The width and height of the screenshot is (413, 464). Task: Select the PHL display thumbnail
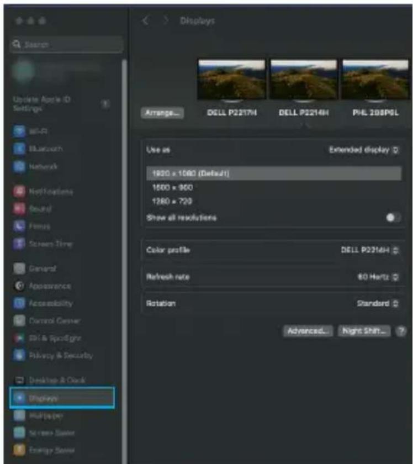click(375, 80)
